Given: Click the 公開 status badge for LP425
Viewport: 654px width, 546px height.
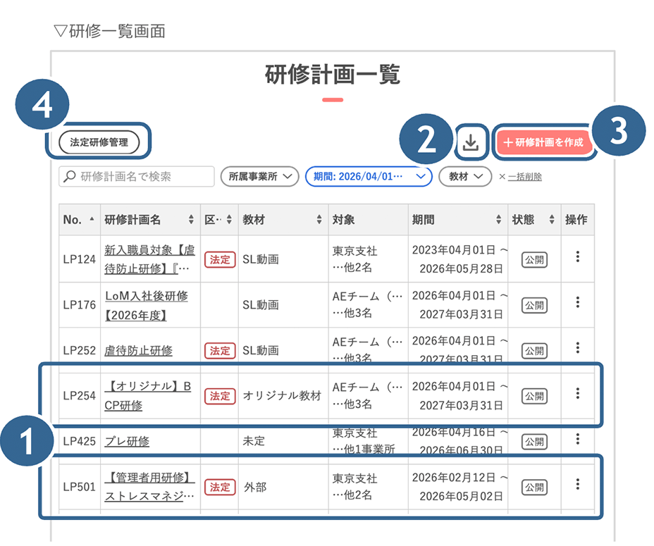Looking at the screenshot, I should [x=534, y=442].
